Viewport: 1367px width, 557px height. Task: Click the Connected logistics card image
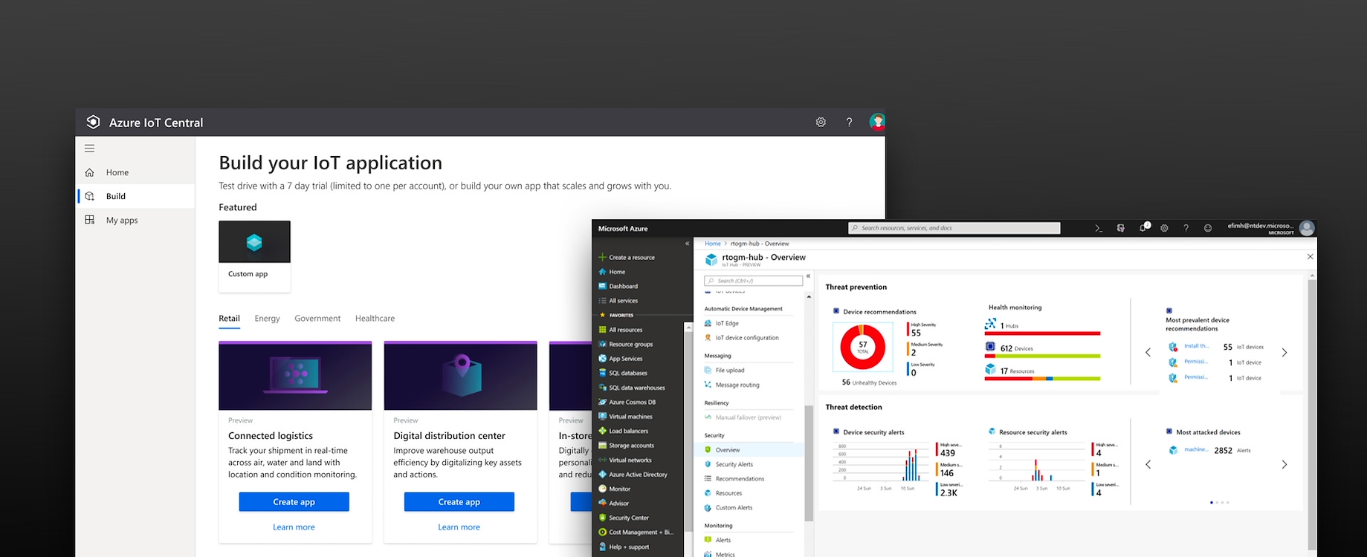295,376
